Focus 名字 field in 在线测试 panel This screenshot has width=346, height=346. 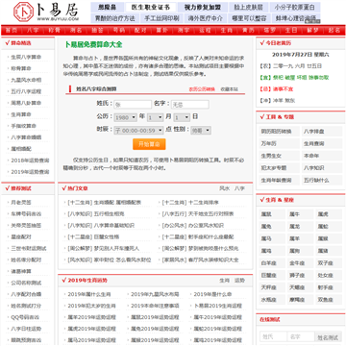[301, 336]
